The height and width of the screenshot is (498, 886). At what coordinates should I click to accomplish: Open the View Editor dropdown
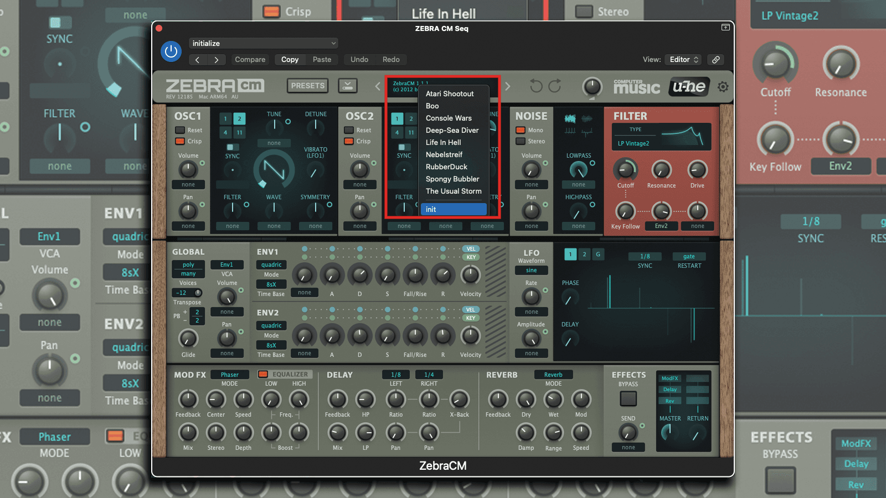[x=684, y=60]
